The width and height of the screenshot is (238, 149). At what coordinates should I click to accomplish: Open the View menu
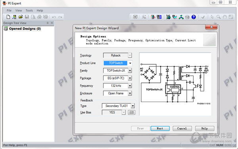pos(19,10)
